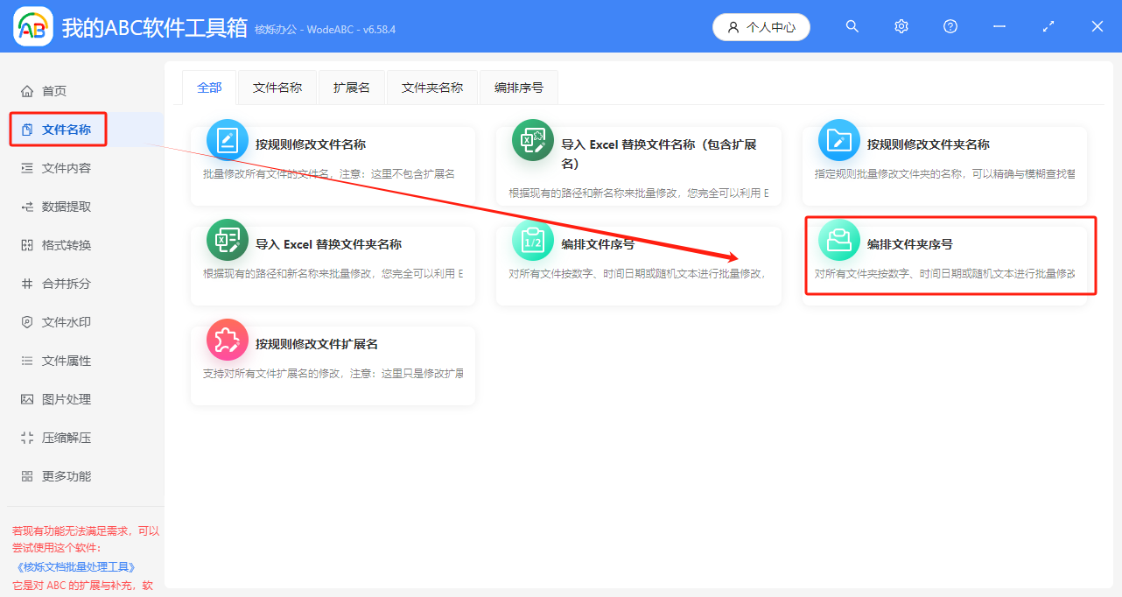Switch to the 文件夹名称 tab
Viewport: 1122px width, 597px height.
click(432, 88)
